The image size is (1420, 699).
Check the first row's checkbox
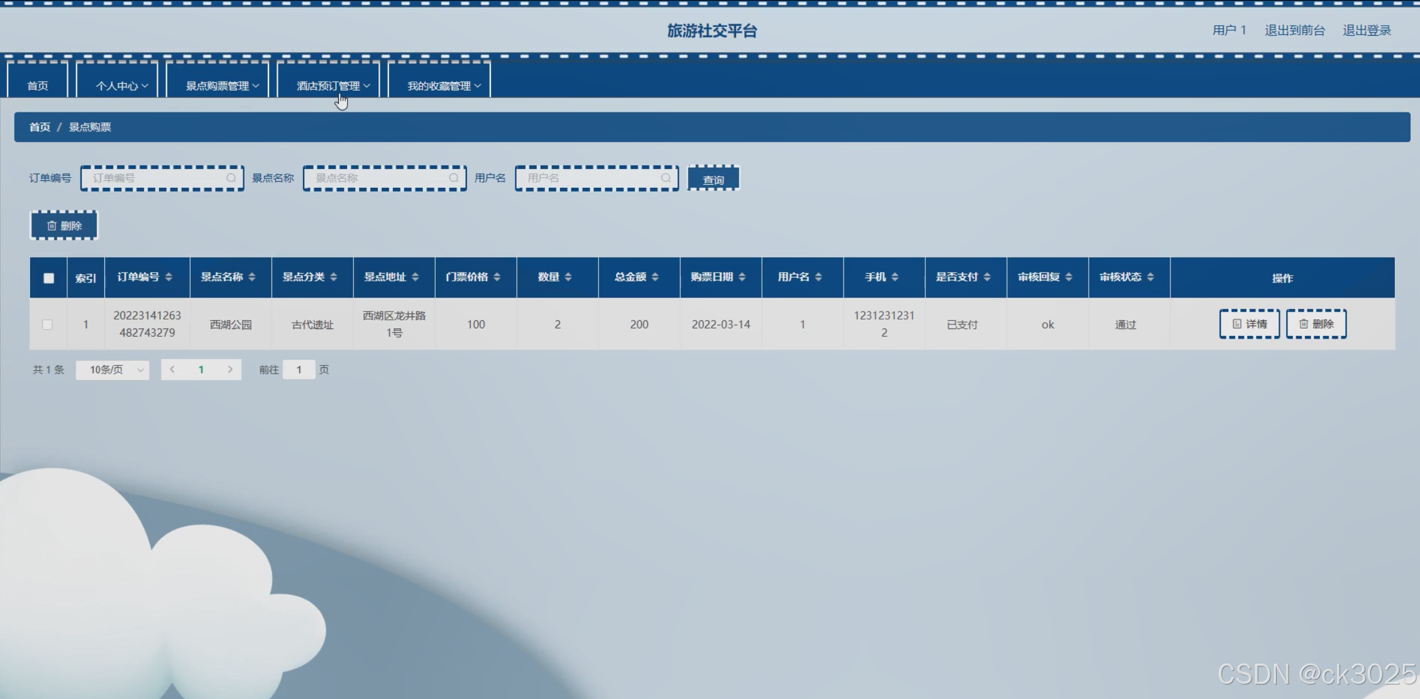[x=47, y=325]
